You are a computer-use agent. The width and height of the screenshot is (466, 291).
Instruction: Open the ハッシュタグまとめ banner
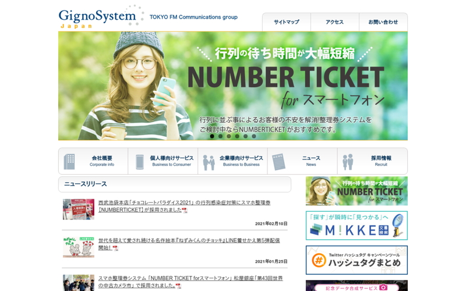coord(356,260)
